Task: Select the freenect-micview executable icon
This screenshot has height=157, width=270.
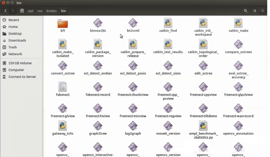Action: point(133,108)
